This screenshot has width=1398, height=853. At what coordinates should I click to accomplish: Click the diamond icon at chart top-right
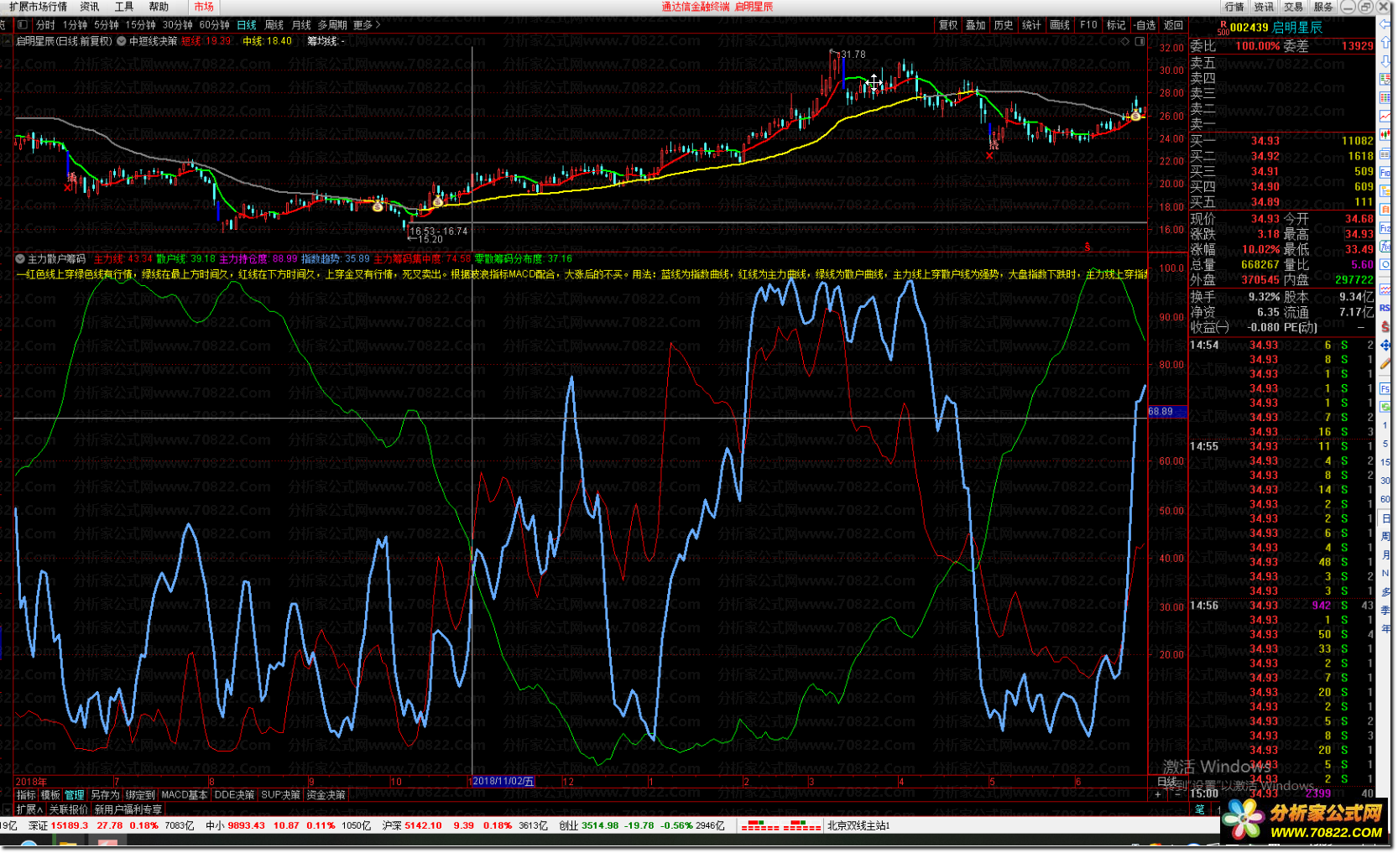(1125, 40)
